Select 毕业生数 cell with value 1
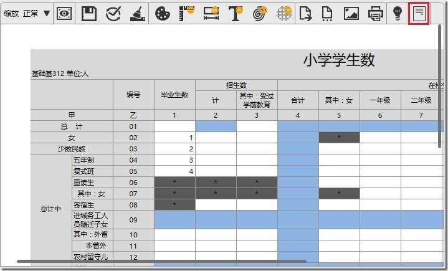Viewport: 448px width, 271px height. pyautogui.click(x=174, y=138)
